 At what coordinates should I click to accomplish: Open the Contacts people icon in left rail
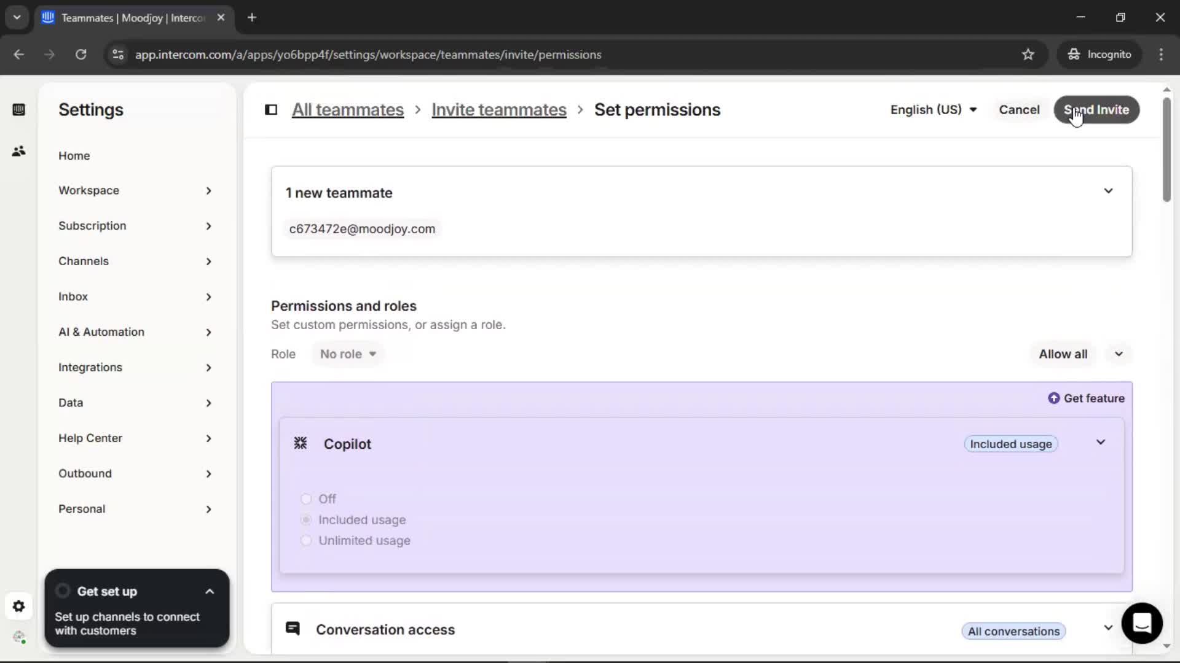[18, 151]
